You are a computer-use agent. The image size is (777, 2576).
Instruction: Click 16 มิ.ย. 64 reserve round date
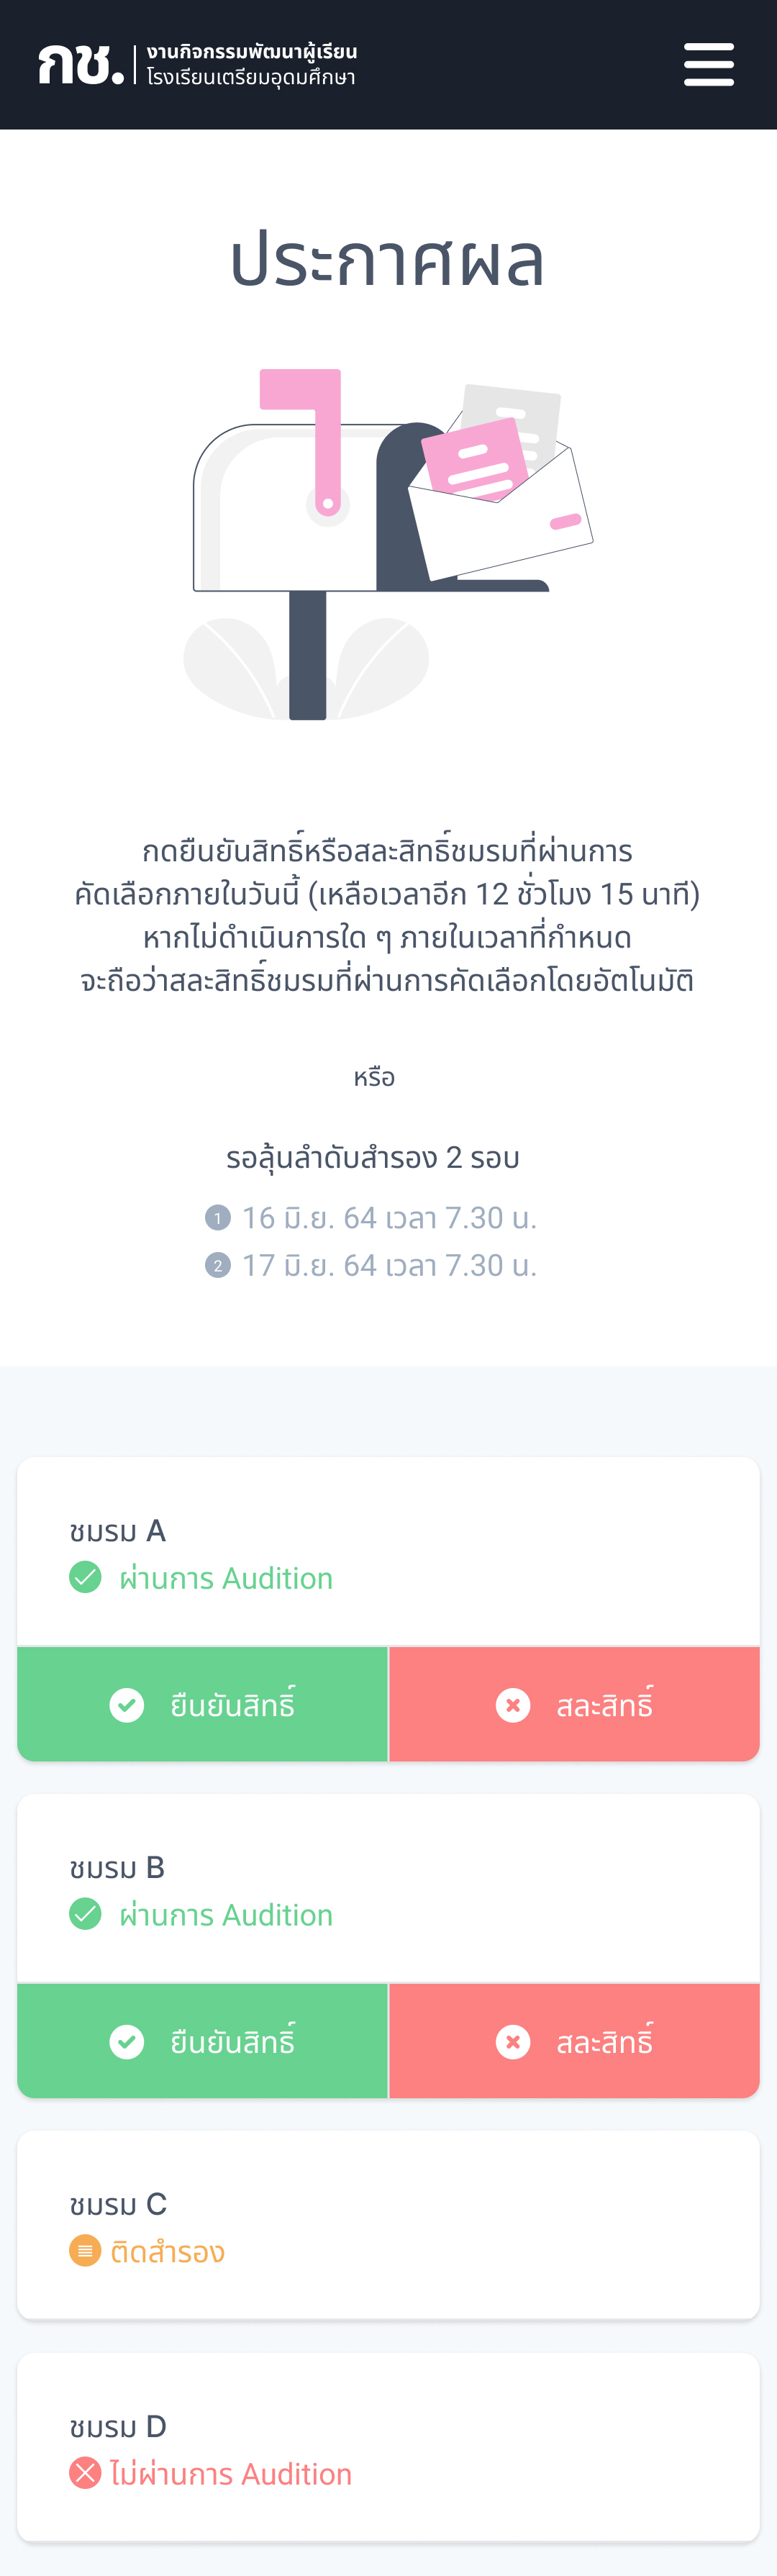pyautogui.click(x=389, y=1218)
